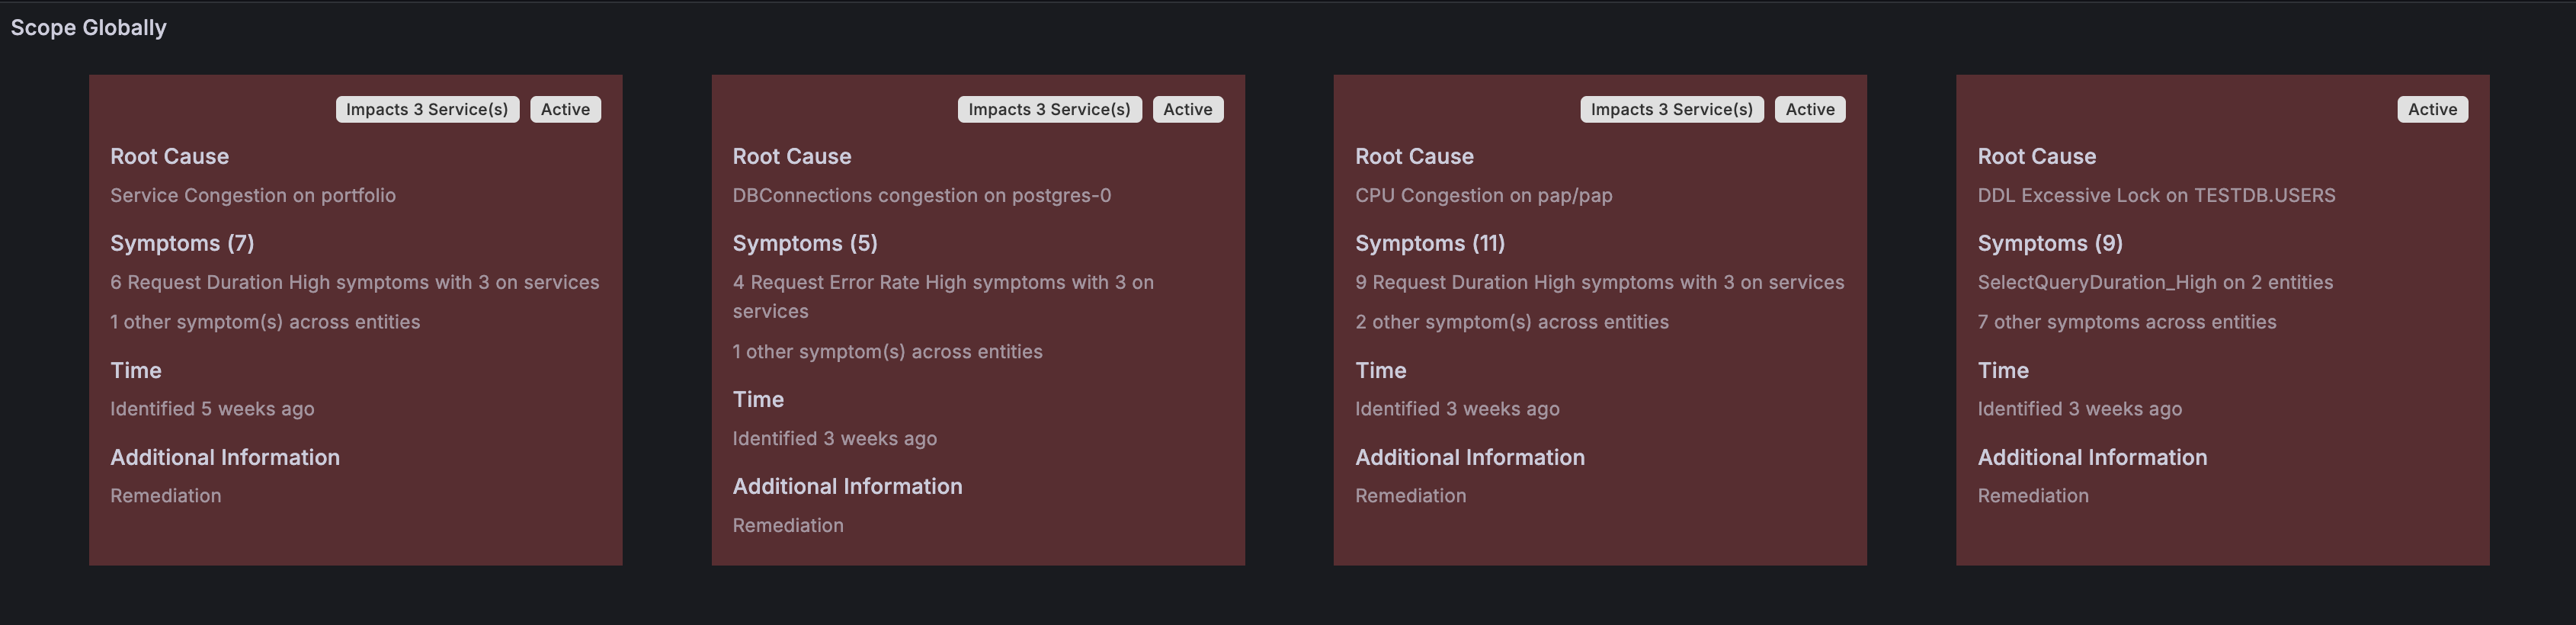Open Remediation for DDL Excessive Lock insight
This screenshot has width=2576, height=625.
click(2033, 495)
